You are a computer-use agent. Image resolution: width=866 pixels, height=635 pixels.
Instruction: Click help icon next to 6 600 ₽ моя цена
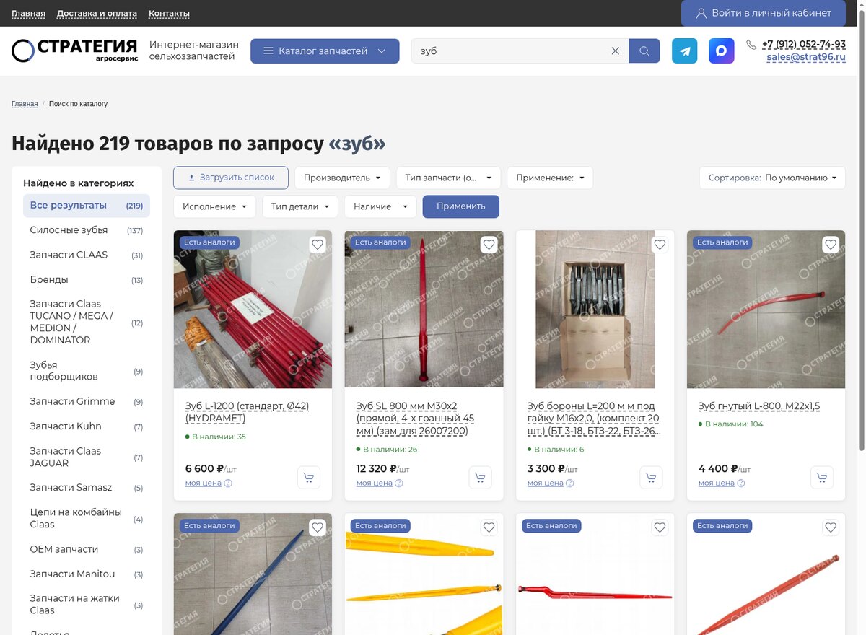click(x=228, y=483)
